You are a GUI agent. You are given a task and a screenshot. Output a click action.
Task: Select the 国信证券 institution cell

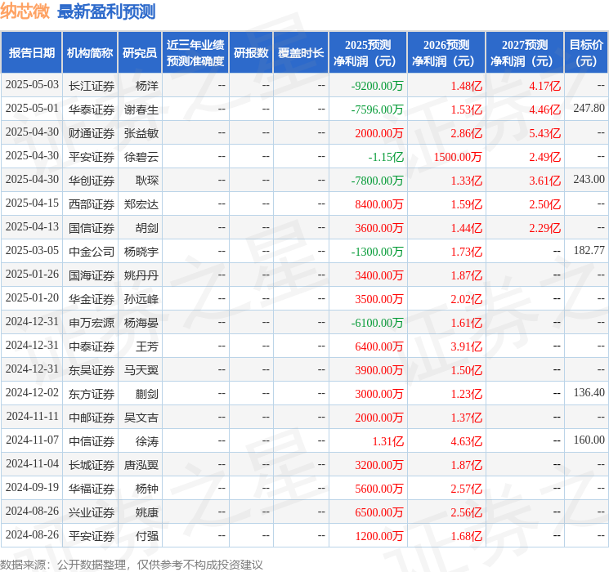click(92, 228)
